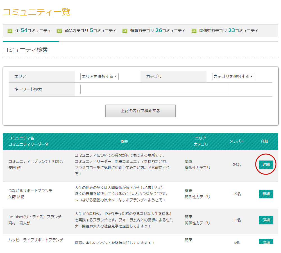Open the カテゴリを選択する dropdown

pyautogui.click(x=233, y=76)
